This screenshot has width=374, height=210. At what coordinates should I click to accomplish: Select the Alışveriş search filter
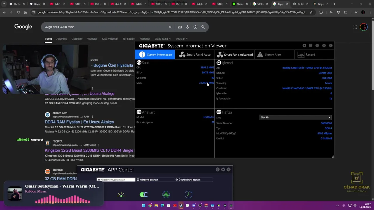61,38
